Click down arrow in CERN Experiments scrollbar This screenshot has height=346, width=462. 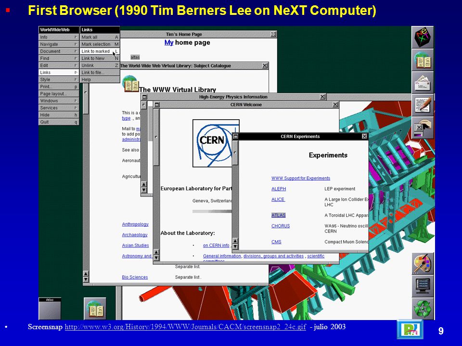coord(235,246)
